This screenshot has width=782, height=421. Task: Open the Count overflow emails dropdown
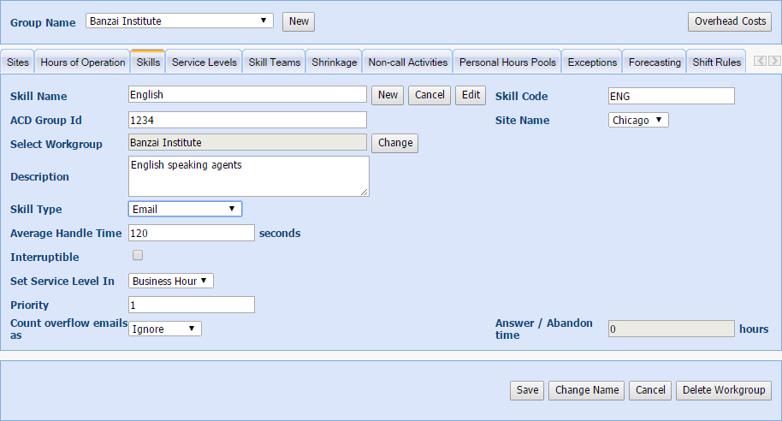point(165,329)
